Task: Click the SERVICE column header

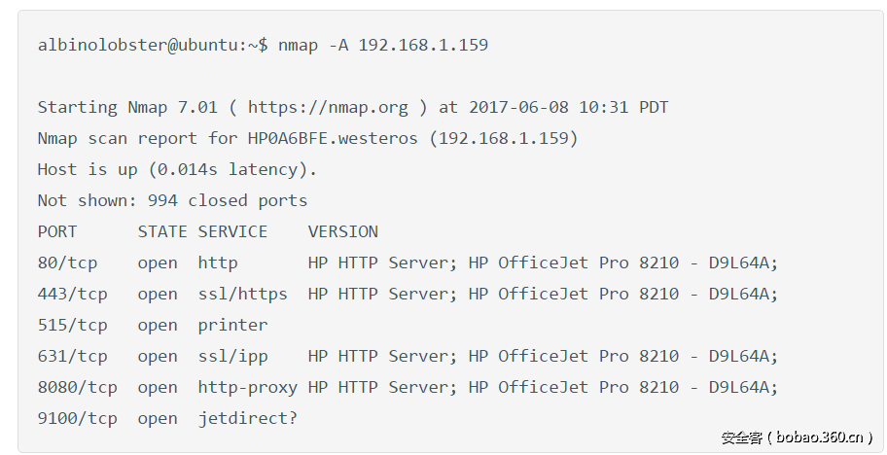Action: [232, 231]
